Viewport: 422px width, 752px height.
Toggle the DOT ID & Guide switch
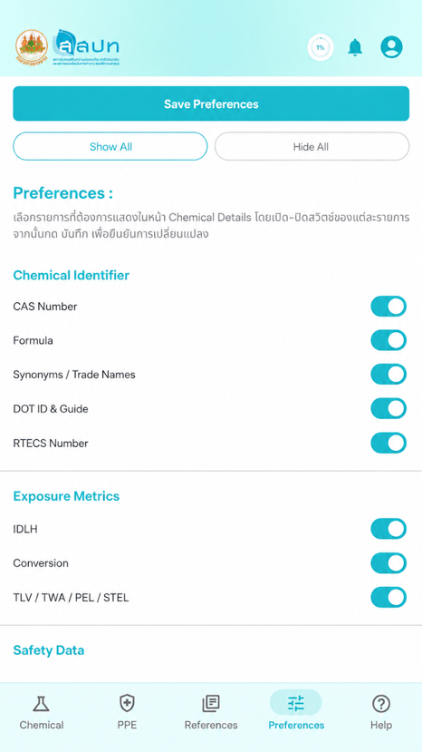(388, 408)
